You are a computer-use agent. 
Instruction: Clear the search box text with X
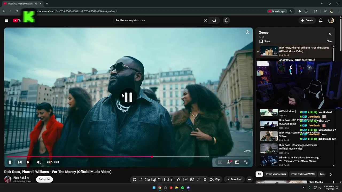click(206, 21)
